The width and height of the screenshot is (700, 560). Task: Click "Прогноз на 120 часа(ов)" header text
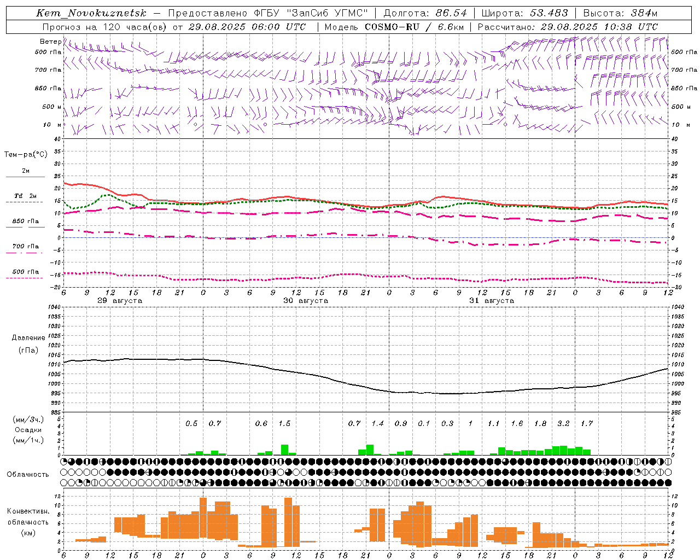click(105, 27)
